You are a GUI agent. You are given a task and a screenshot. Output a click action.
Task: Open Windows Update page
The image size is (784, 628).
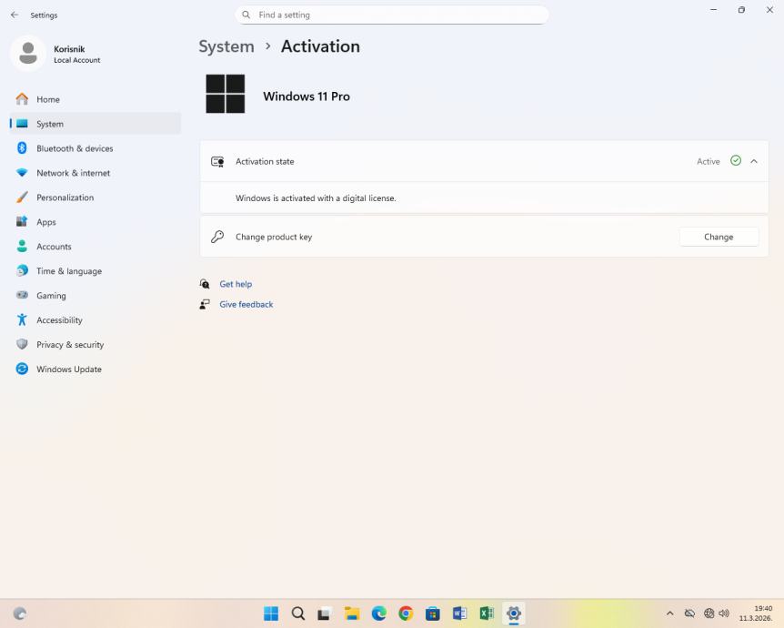(x=95, y=369)
